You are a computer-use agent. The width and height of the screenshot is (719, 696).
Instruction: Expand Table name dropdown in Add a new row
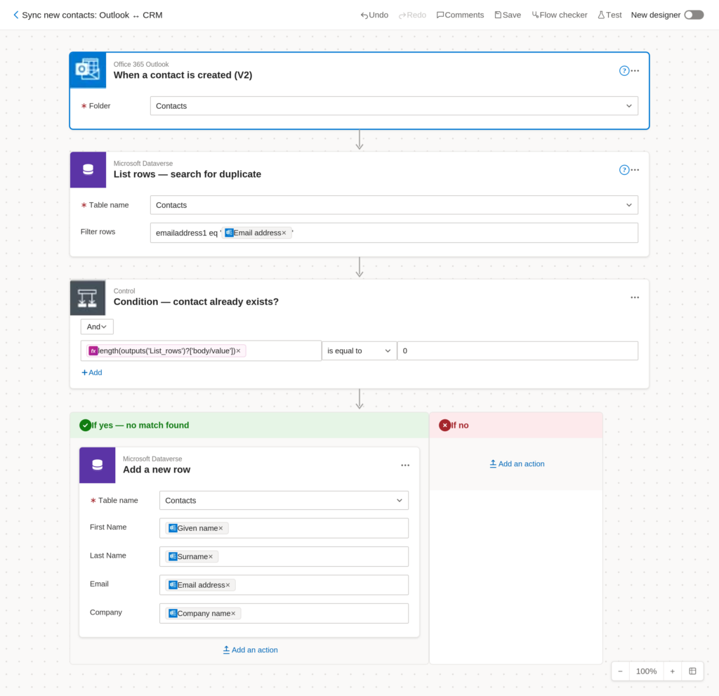tap(284, 501)
